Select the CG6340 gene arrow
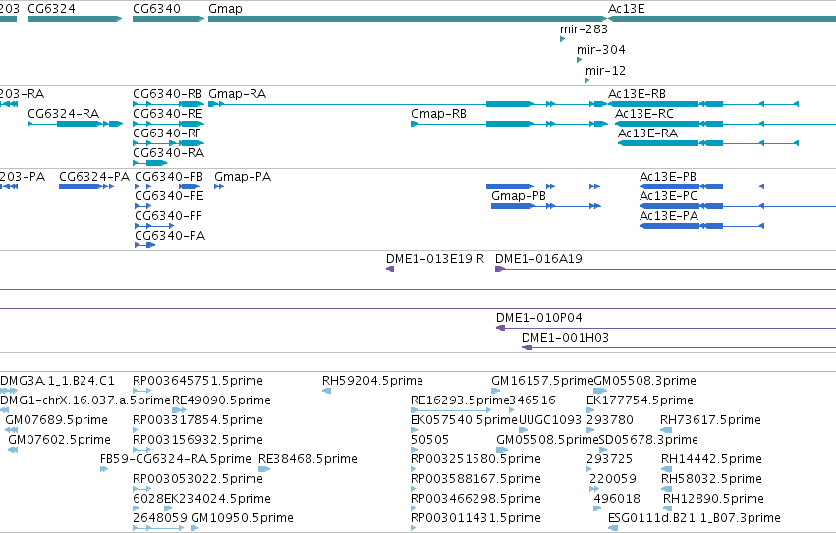Screen dimensions: 836x533 tap(169, 19)
